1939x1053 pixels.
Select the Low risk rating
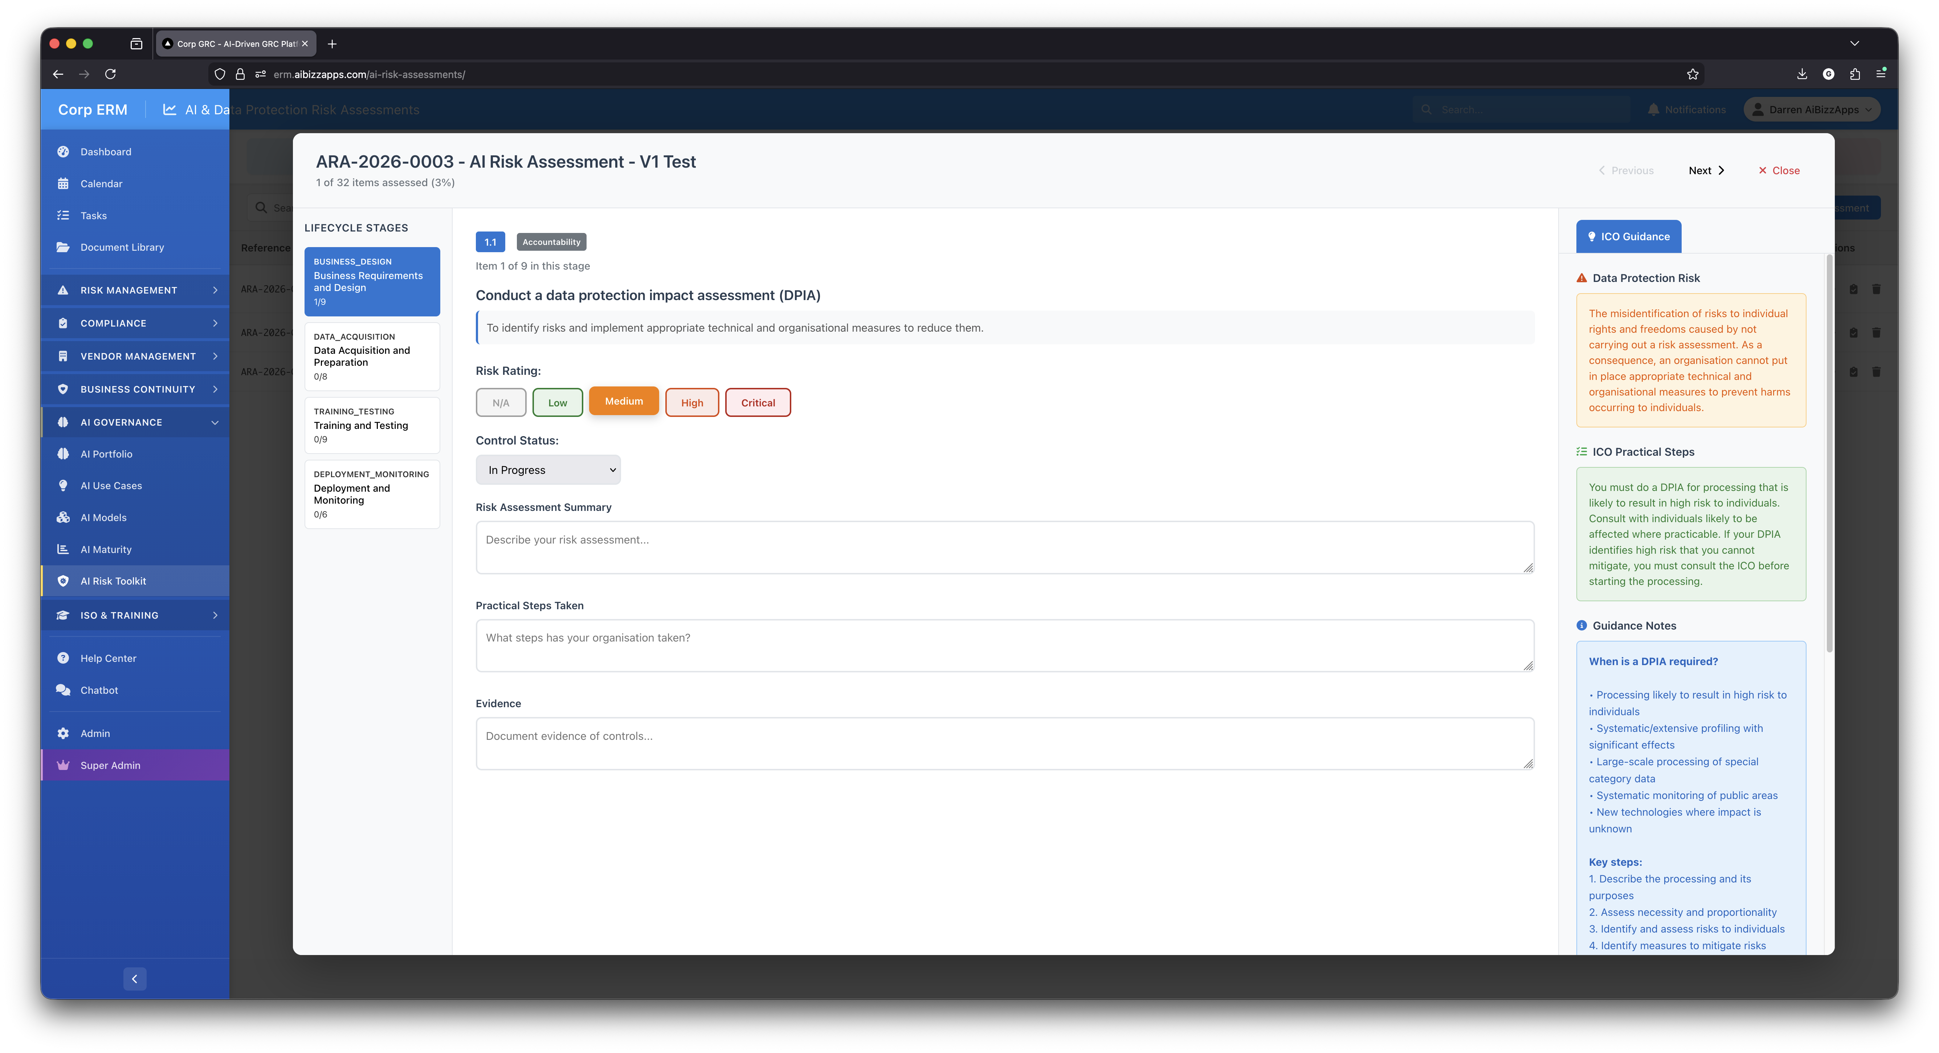coord(557,403)
